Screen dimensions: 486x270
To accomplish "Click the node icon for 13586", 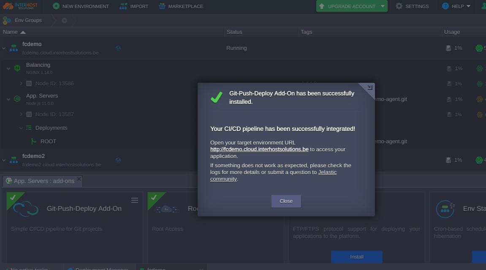I will coord(29,83).
